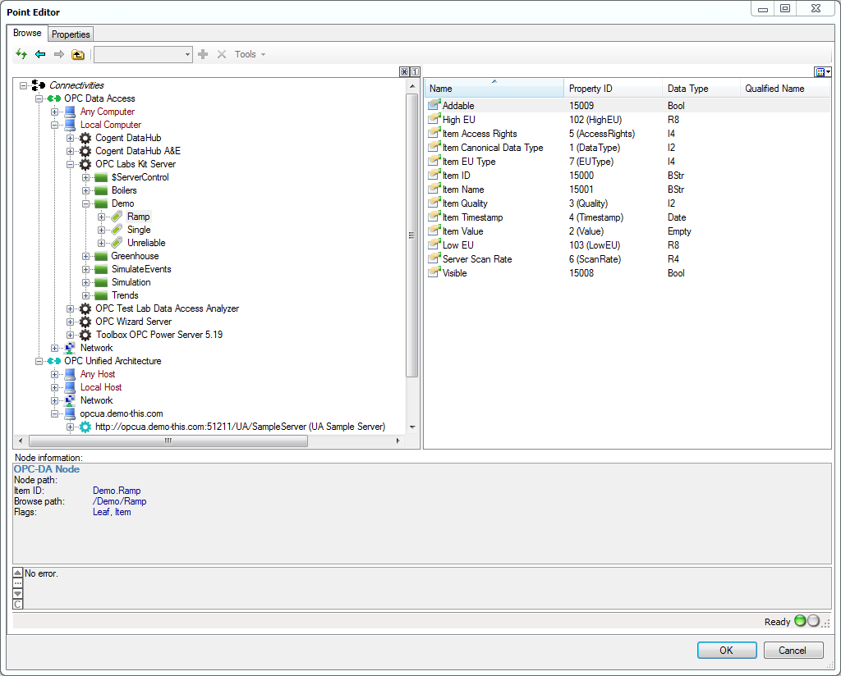This screenshot has height=676, width=841.
Task: Select the Browse tab
Action: tap(27, 34)
